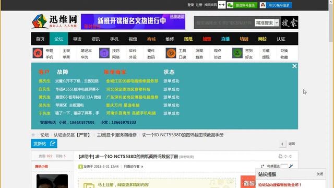This screenshot has height=188, width=334.
Task: Open the 商城 menu item
Action: tap(151, 39)
